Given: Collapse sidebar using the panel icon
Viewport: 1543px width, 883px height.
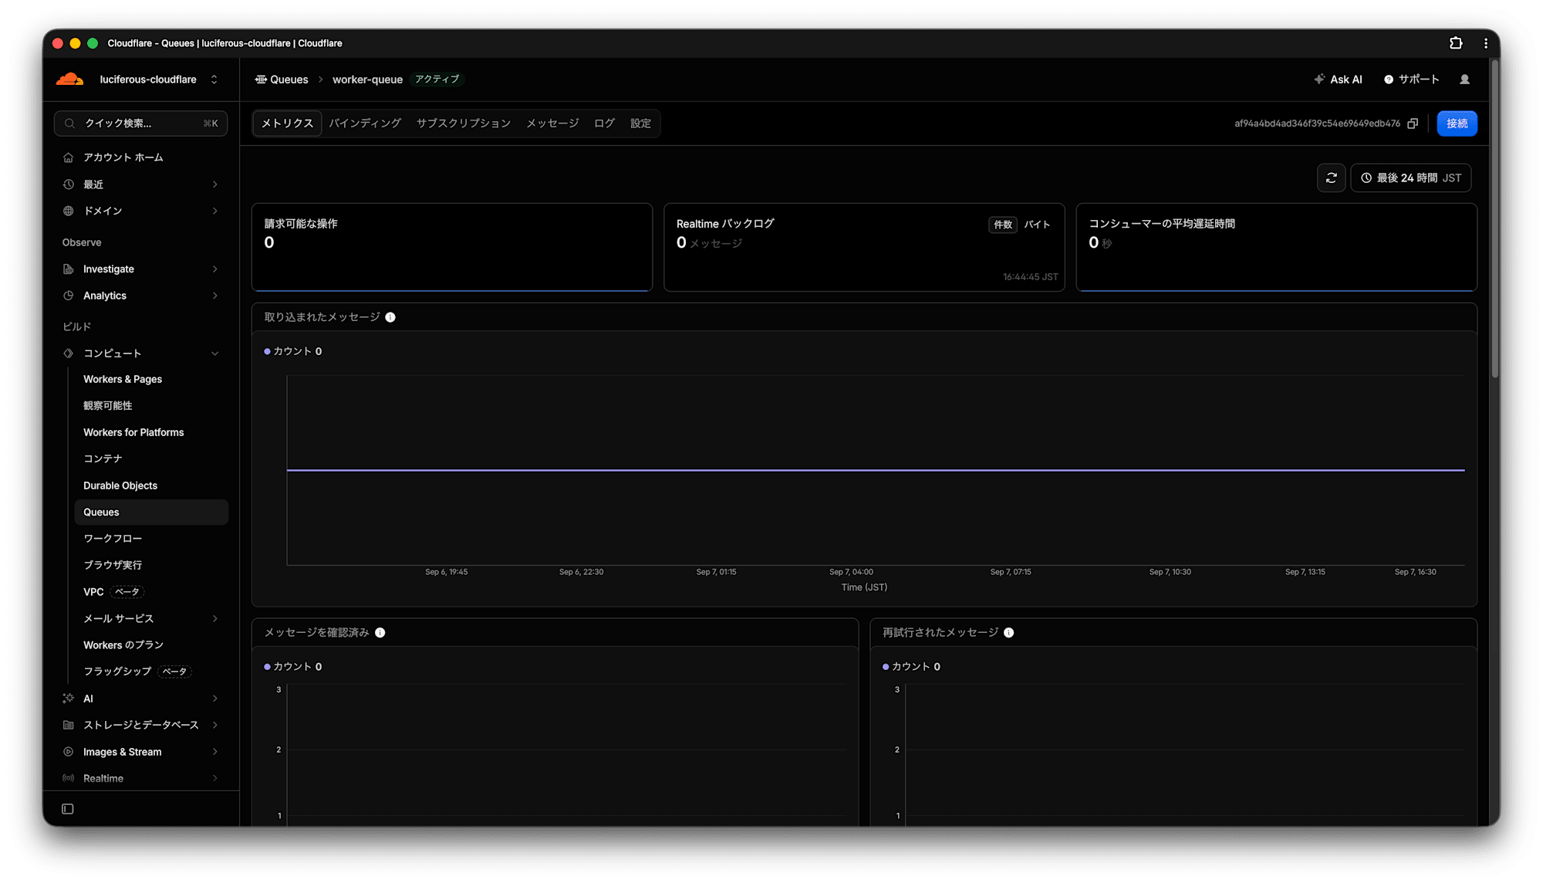Looking at the screenshot, I should point(68,809).
